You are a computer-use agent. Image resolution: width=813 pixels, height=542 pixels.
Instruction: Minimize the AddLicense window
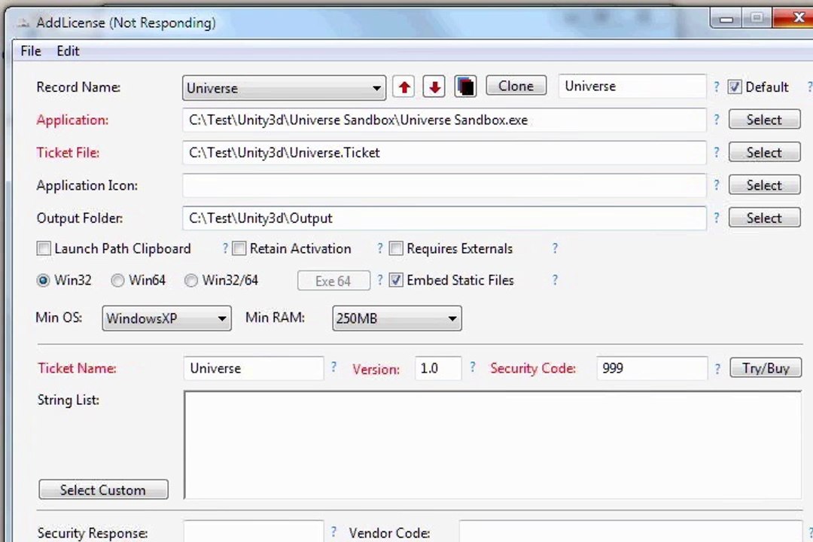point(726,19)
